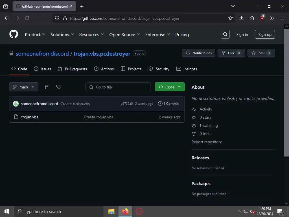Click the branches icon next to main
289x217 pixels.
(x=47, y=87)
